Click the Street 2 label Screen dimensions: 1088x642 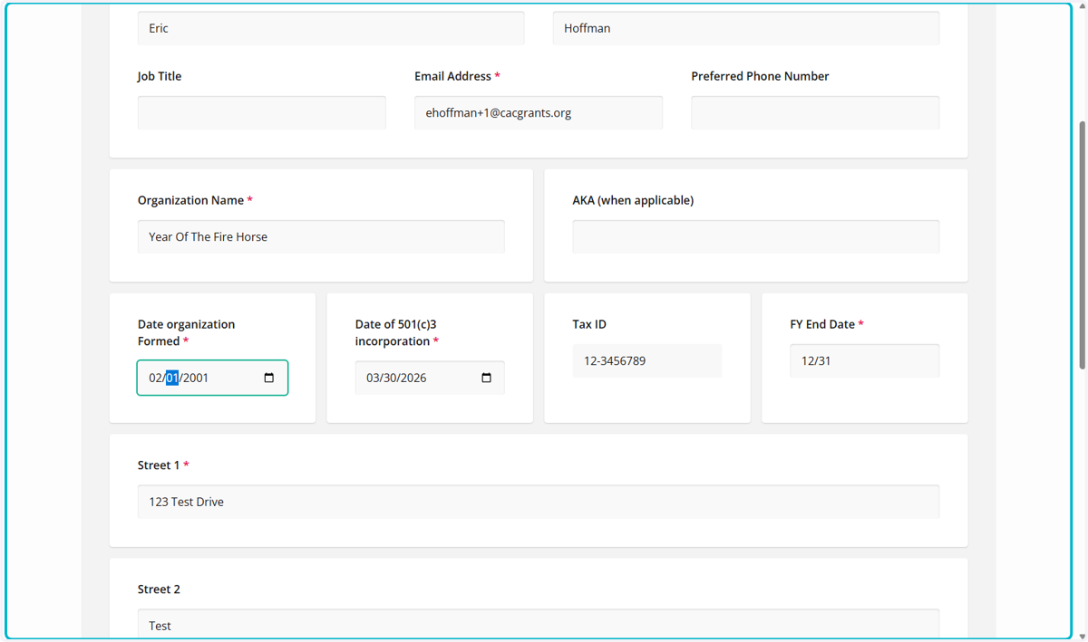pyautogui.click(x=159, y=589)
